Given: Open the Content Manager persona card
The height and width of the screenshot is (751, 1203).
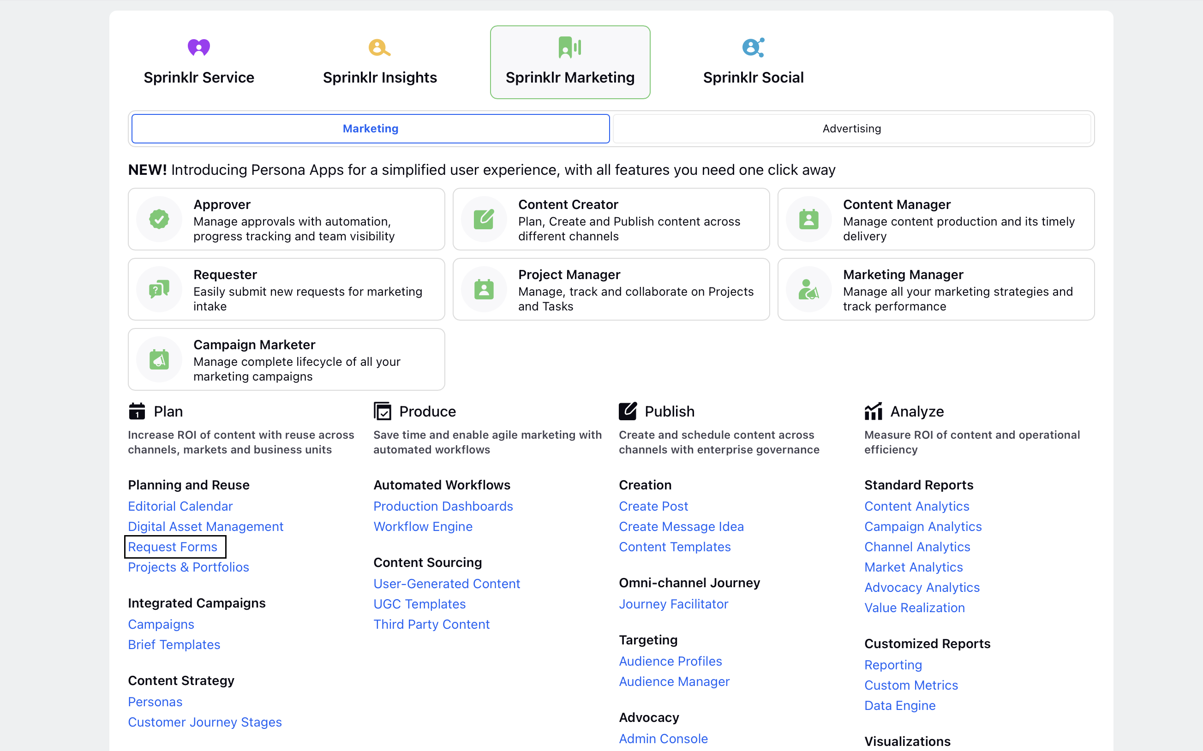Looking at the screenshot, I should pyautogui.click(x=936, y=219).
